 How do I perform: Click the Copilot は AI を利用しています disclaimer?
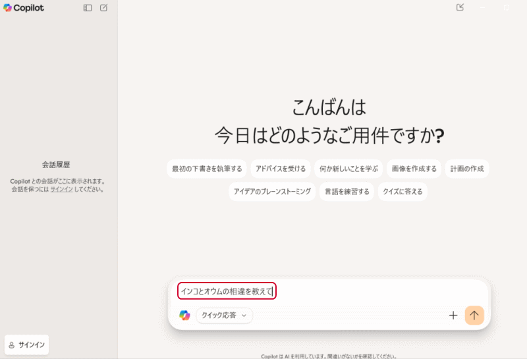pos(329,356)
